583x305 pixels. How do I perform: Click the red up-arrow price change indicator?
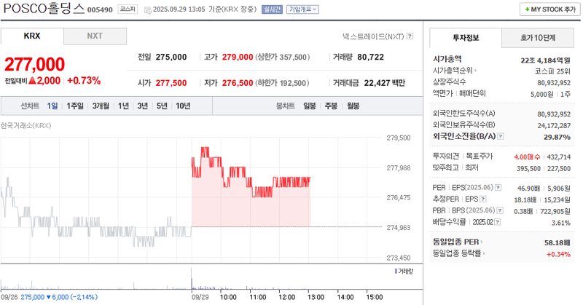32,81
